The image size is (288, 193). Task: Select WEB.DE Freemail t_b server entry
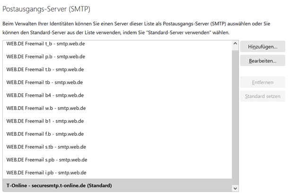[45, 44]
